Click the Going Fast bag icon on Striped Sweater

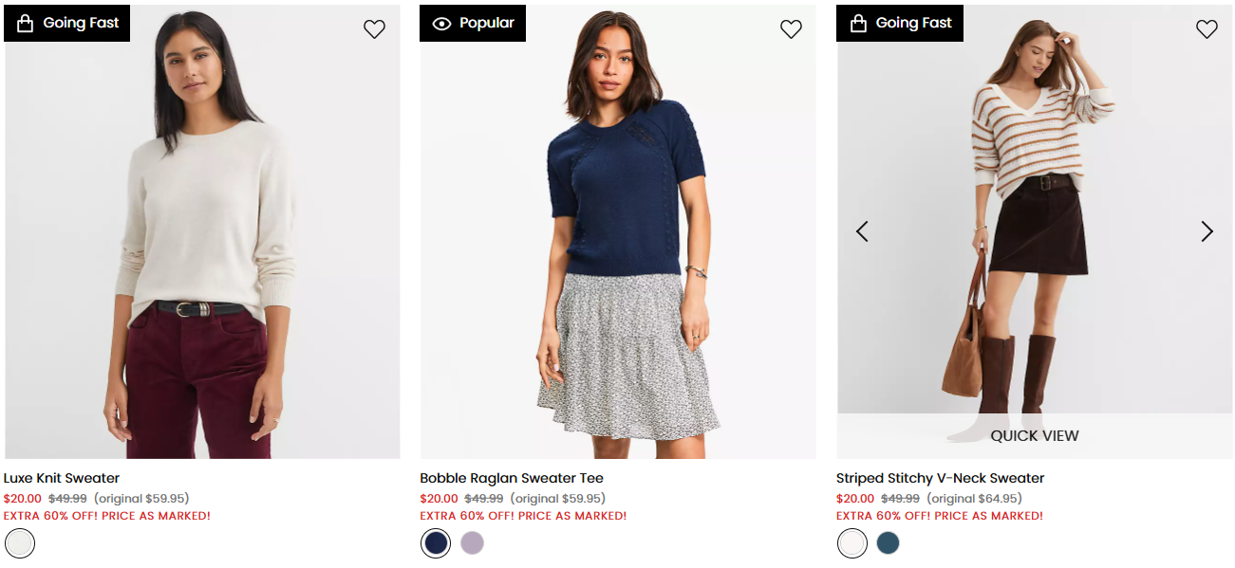click(x=858, y=23)
